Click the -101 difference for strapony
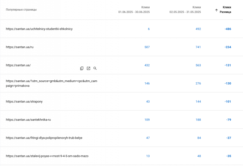This screenshot has height=166, width=243. [x=228, y=101]
